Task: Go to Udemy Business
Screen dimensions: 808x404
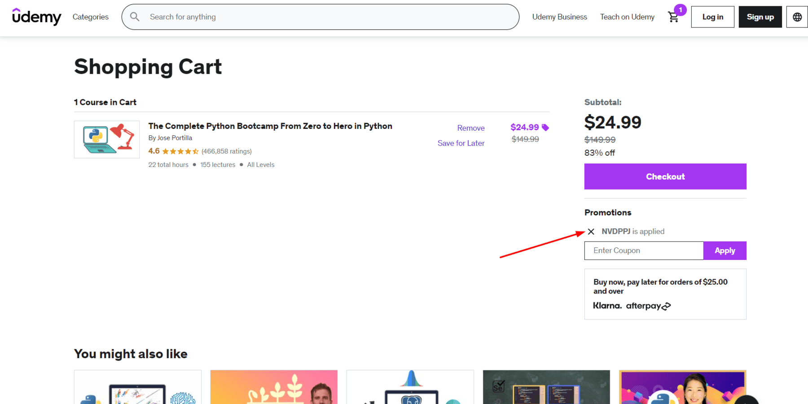Action: point(559,17)
